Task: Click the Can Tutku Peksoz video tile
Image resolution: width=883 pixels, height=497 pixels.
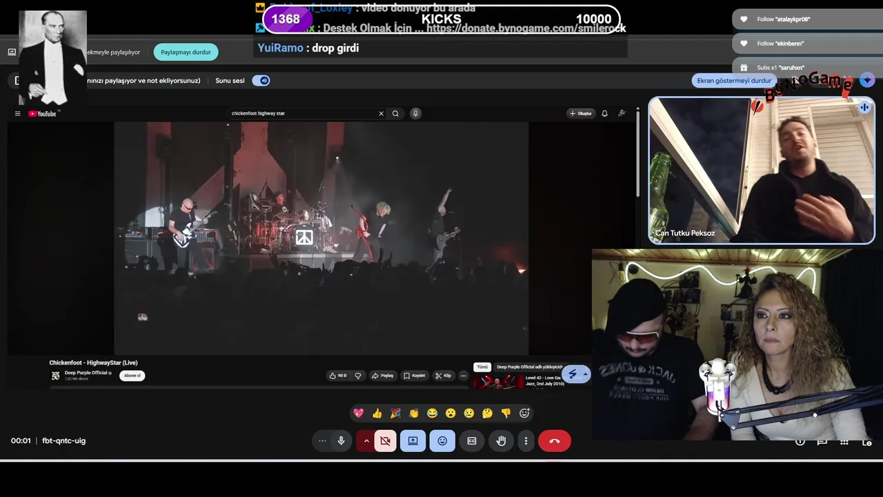Action: 762,170
